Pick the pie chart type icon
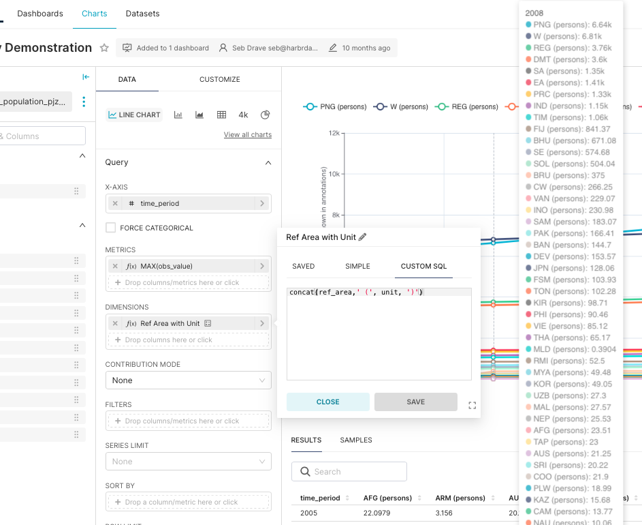Image resolution: width=642 pixels, height=525 pixels. tap(266, 115)
